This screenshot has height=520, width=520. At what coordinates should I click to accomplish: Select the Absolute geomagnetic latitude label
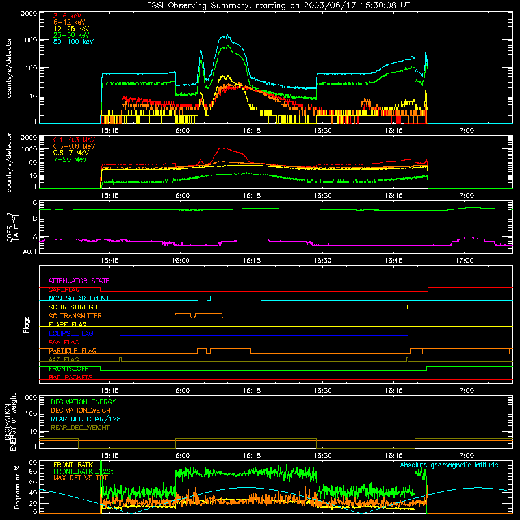(449, 465)
